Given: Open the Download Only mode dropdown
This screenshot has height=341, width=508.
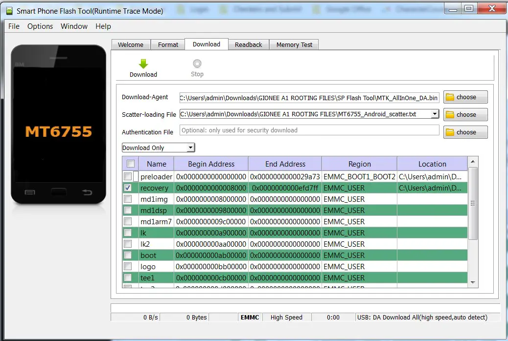Looking at the screenshot, I should (x=159, y=148).
